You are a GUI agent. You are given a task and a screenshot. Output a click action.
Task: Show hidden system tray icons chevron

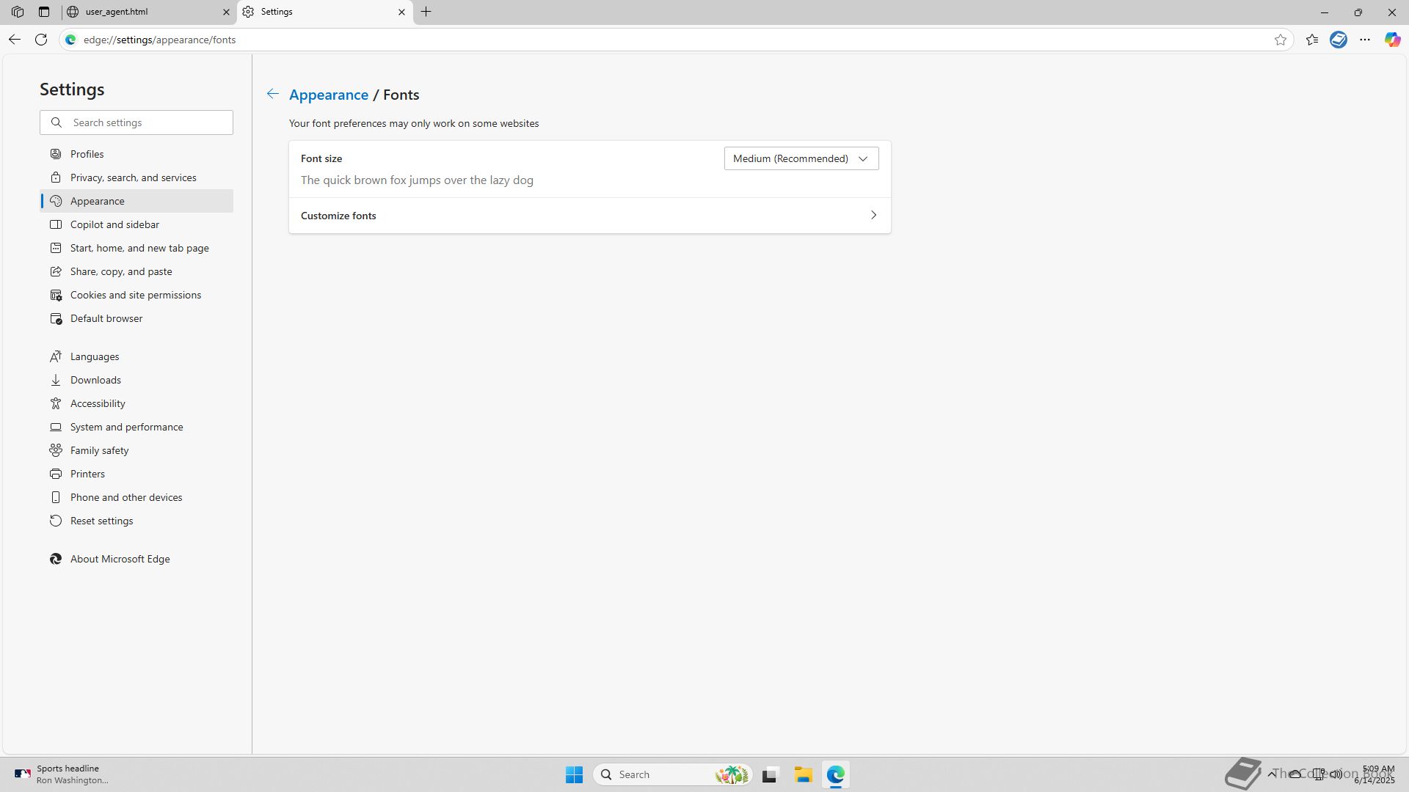pyautogui.click(x=1271, y=774)
